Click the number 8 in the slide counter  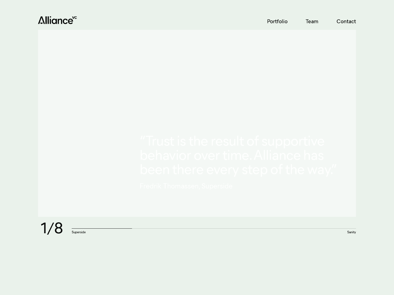pyautogui.click(x=58, y=228)
